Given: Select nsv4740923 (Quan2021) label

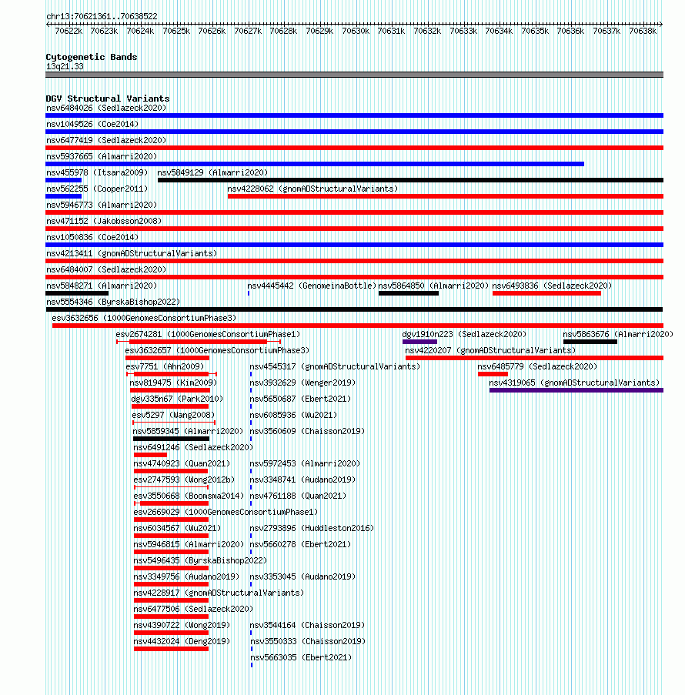Looking at the screenshot, I should coord(182,464).
